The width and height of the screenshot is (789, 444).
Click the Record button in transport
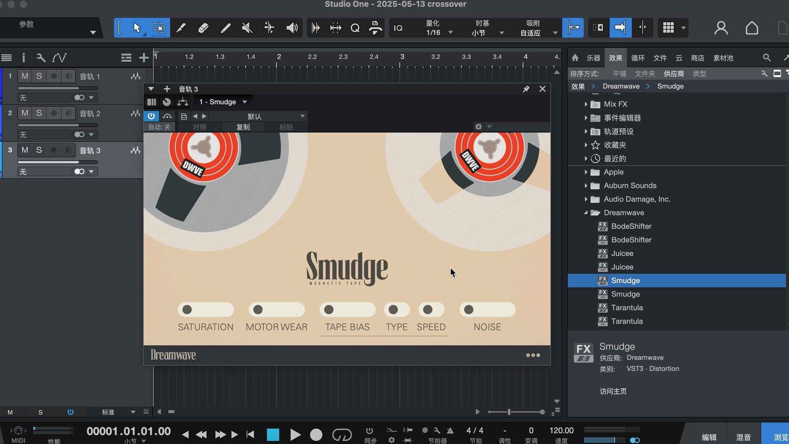(316, 435)
